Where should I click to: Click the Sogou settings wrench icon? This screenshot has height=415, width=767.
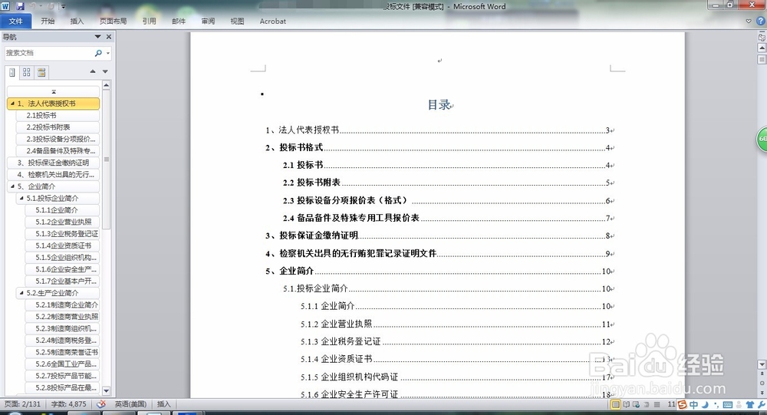click(x=761, y=405)
